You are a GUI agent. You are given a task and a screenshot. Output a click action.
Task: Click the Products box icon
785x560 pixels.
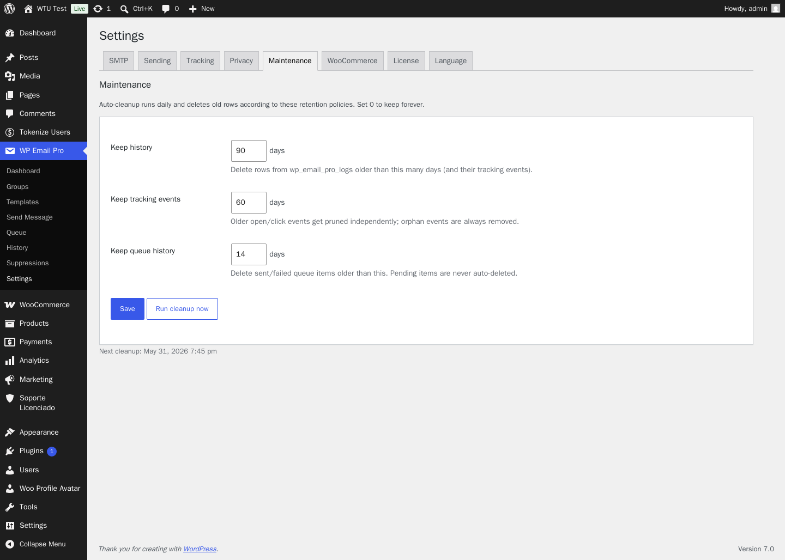tap(10, 324)
